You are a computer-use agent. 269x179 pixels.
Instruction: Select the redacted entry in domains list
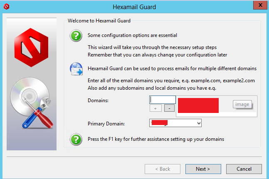[198, 105]
